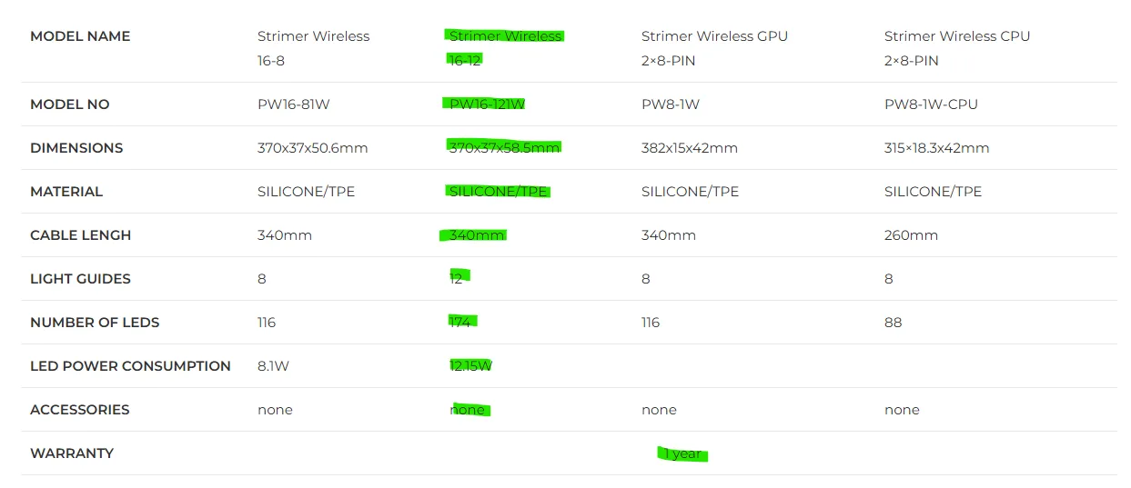Click model number PW16-81W
1131x488 pixels.
[x=293, y=105]
